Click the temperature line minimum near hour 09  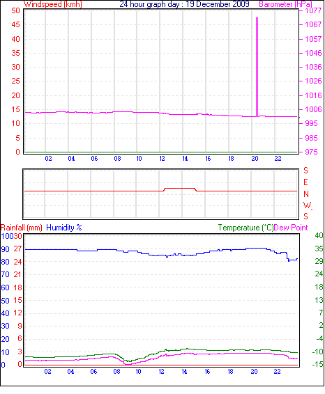coord(129,361)
